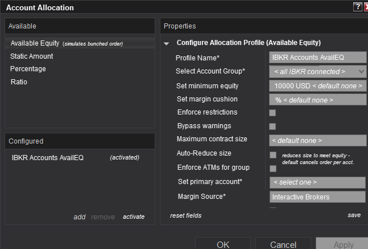Toggle Enforce restrictions checkbox
Screen dimensions: 368x249
(x=272, y=113)
